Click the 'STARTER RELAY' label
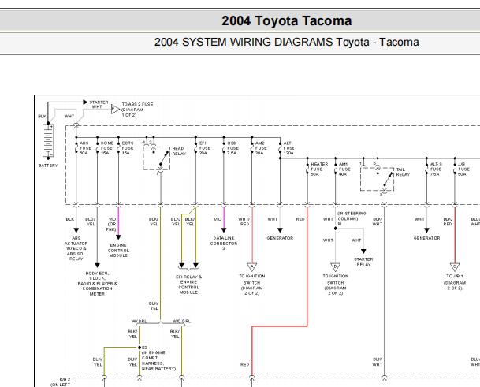The height and width of the screenshot is (387, 480). [x=363, y=262]
